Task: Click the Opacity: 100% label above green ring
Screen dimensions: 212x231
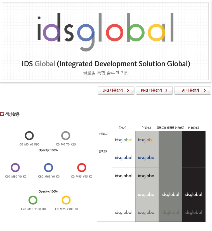Action: pos(48,192)
